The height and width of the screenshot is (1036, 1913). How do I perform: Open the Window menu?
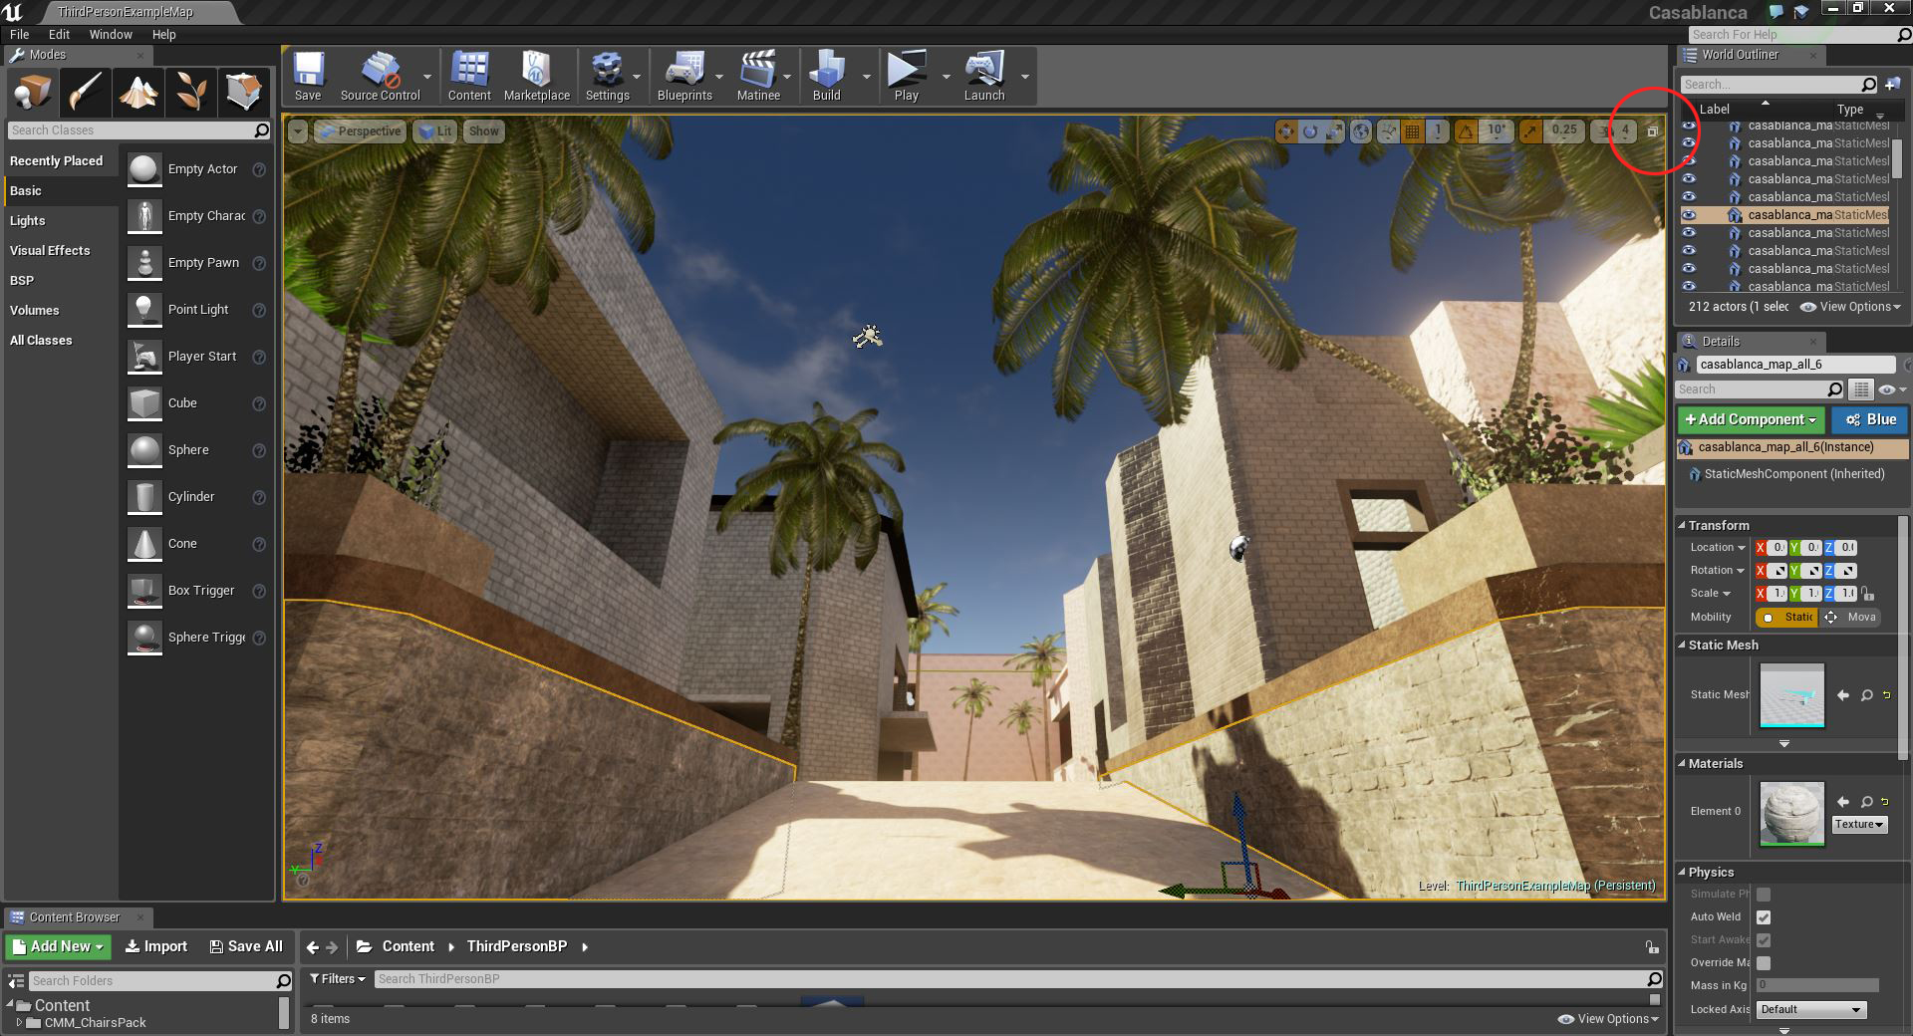[x=110, y=34]
